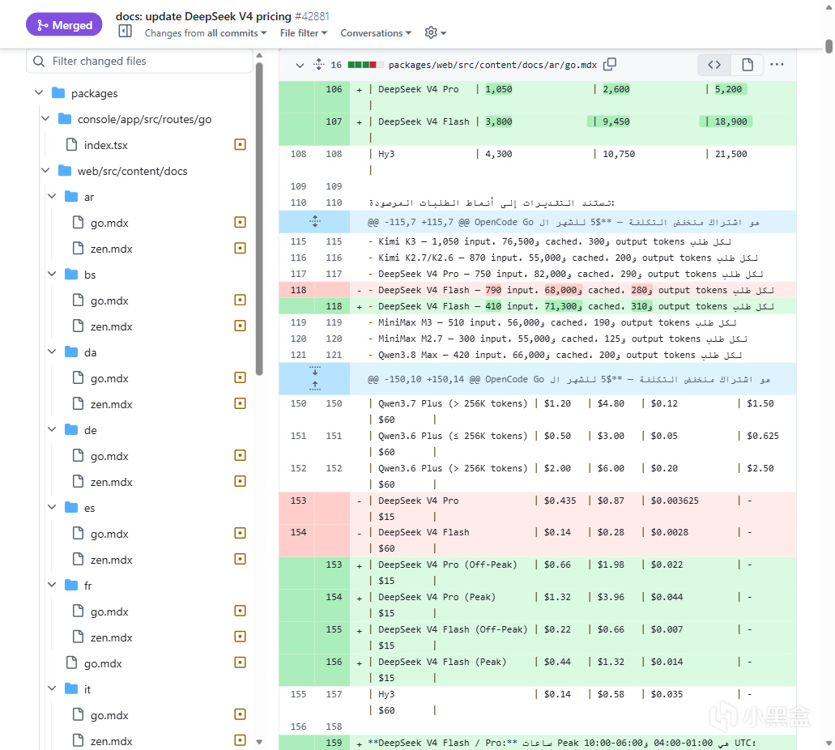The height and width of the screenshot is (750, 835).
Task: Collapse the ar folder
Action: click(x=52, y=196)
